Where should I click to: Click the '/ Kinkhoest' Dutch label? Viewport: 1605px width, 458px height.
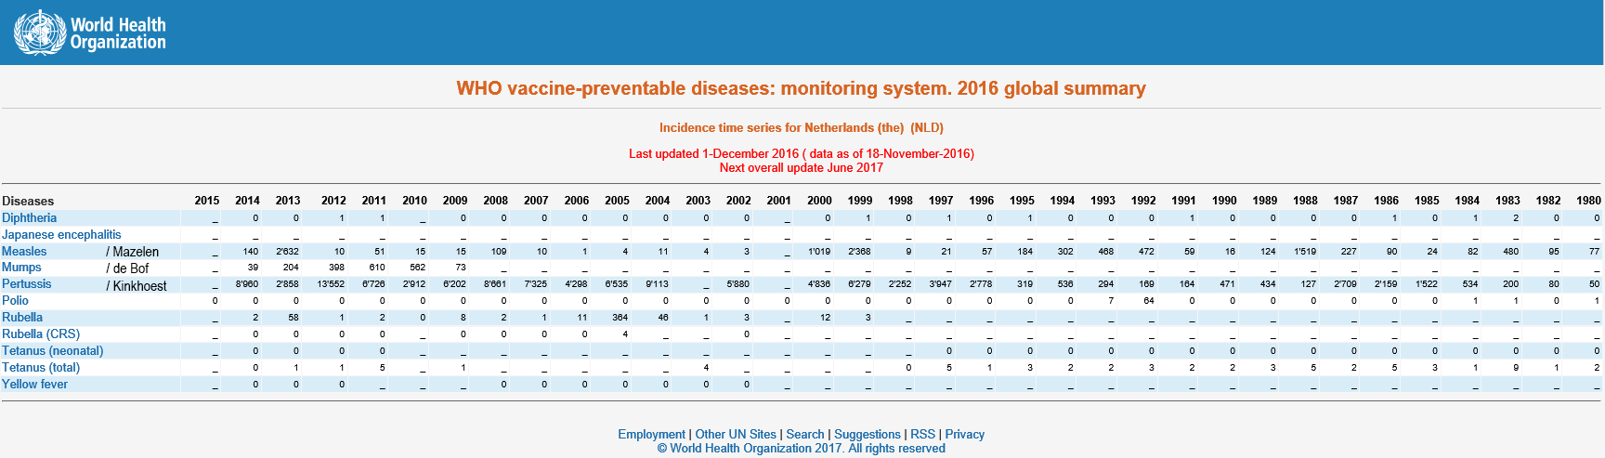137,286
